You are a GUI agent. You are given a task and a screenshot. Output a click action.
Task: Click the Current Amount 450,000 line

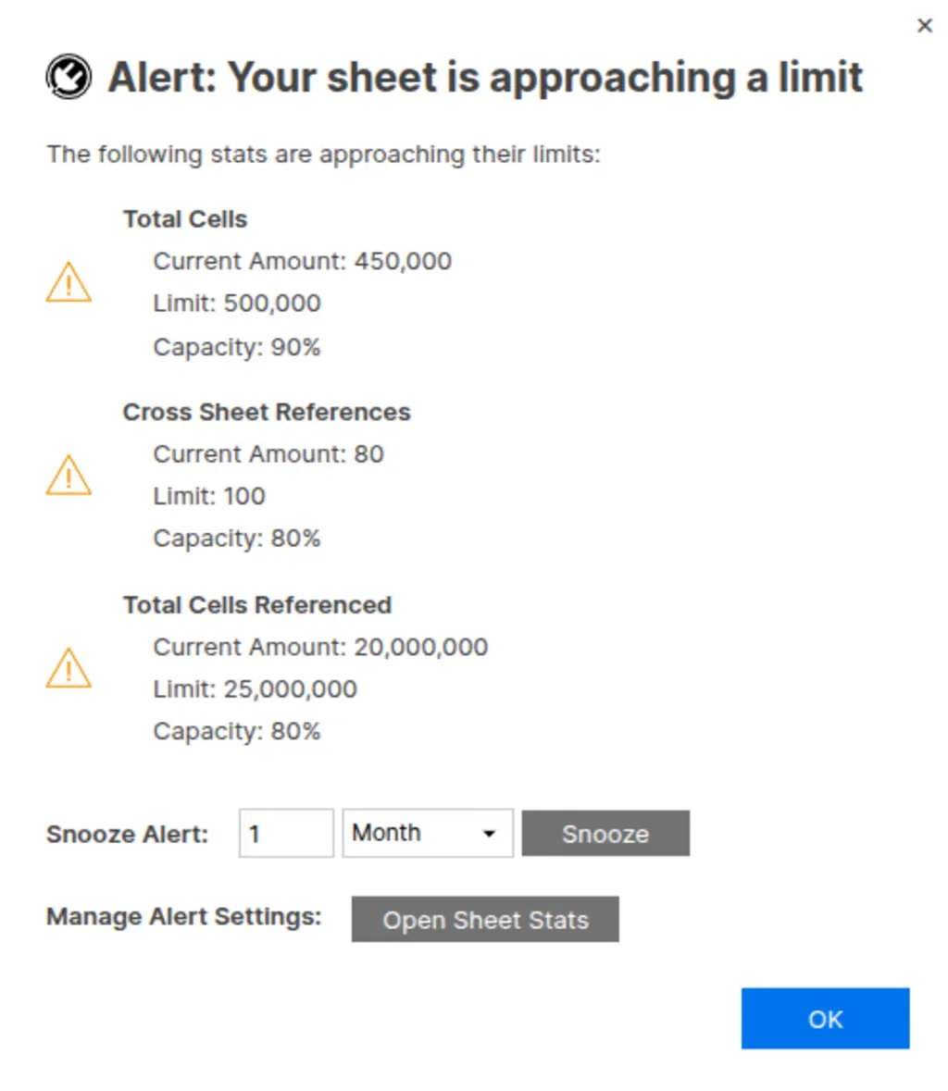tap(302, 261)
